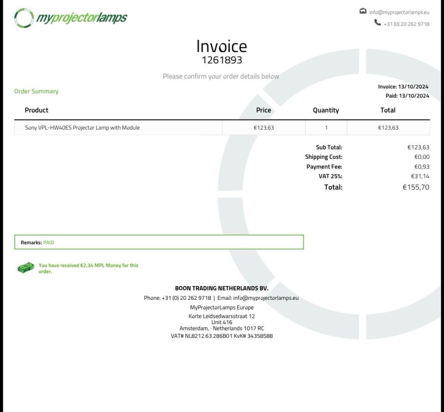This screenshot has width=444, height=412.
Task: Open the info@myprojectorlamps.eu header email link
Action: click(399, 12)
